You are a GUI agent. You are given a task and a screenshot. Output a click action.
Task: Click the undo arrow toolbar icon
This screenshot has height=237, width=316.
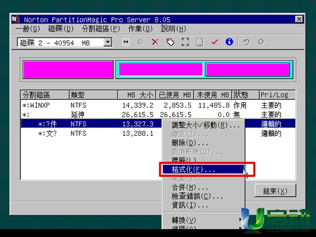(x=246, y=43)
